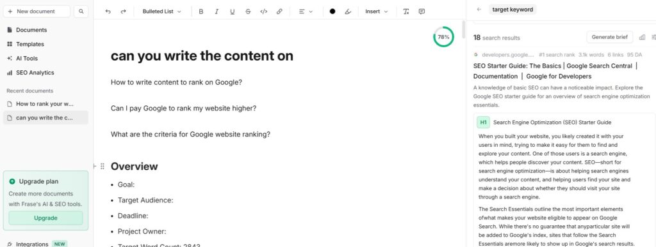This screenshot has height=247, width=656.
Task: Click the Overview heading
Action: tap(135, 167)
